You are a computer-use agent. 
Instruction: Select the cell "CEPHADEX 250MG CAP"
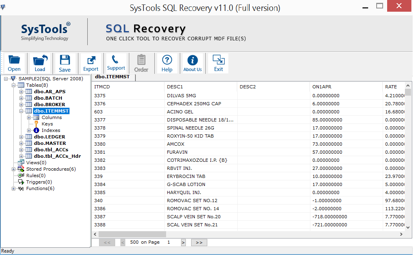201,104
